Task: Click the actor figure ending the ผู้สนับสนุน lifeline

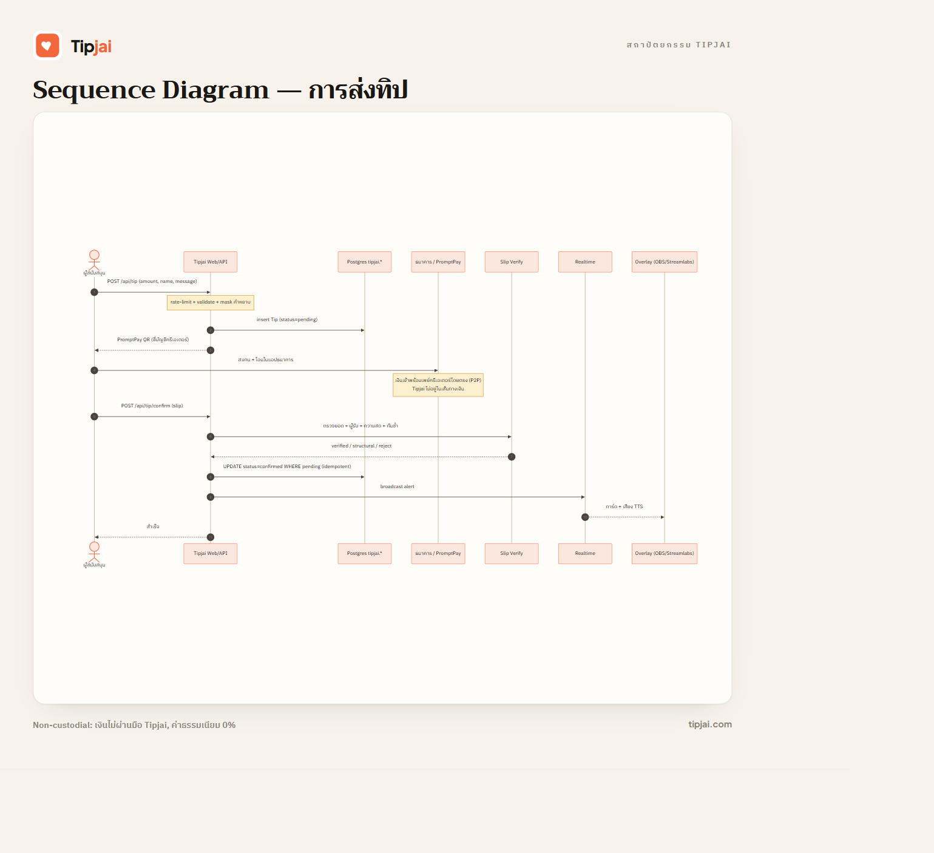Action: (x=94, y=551)
